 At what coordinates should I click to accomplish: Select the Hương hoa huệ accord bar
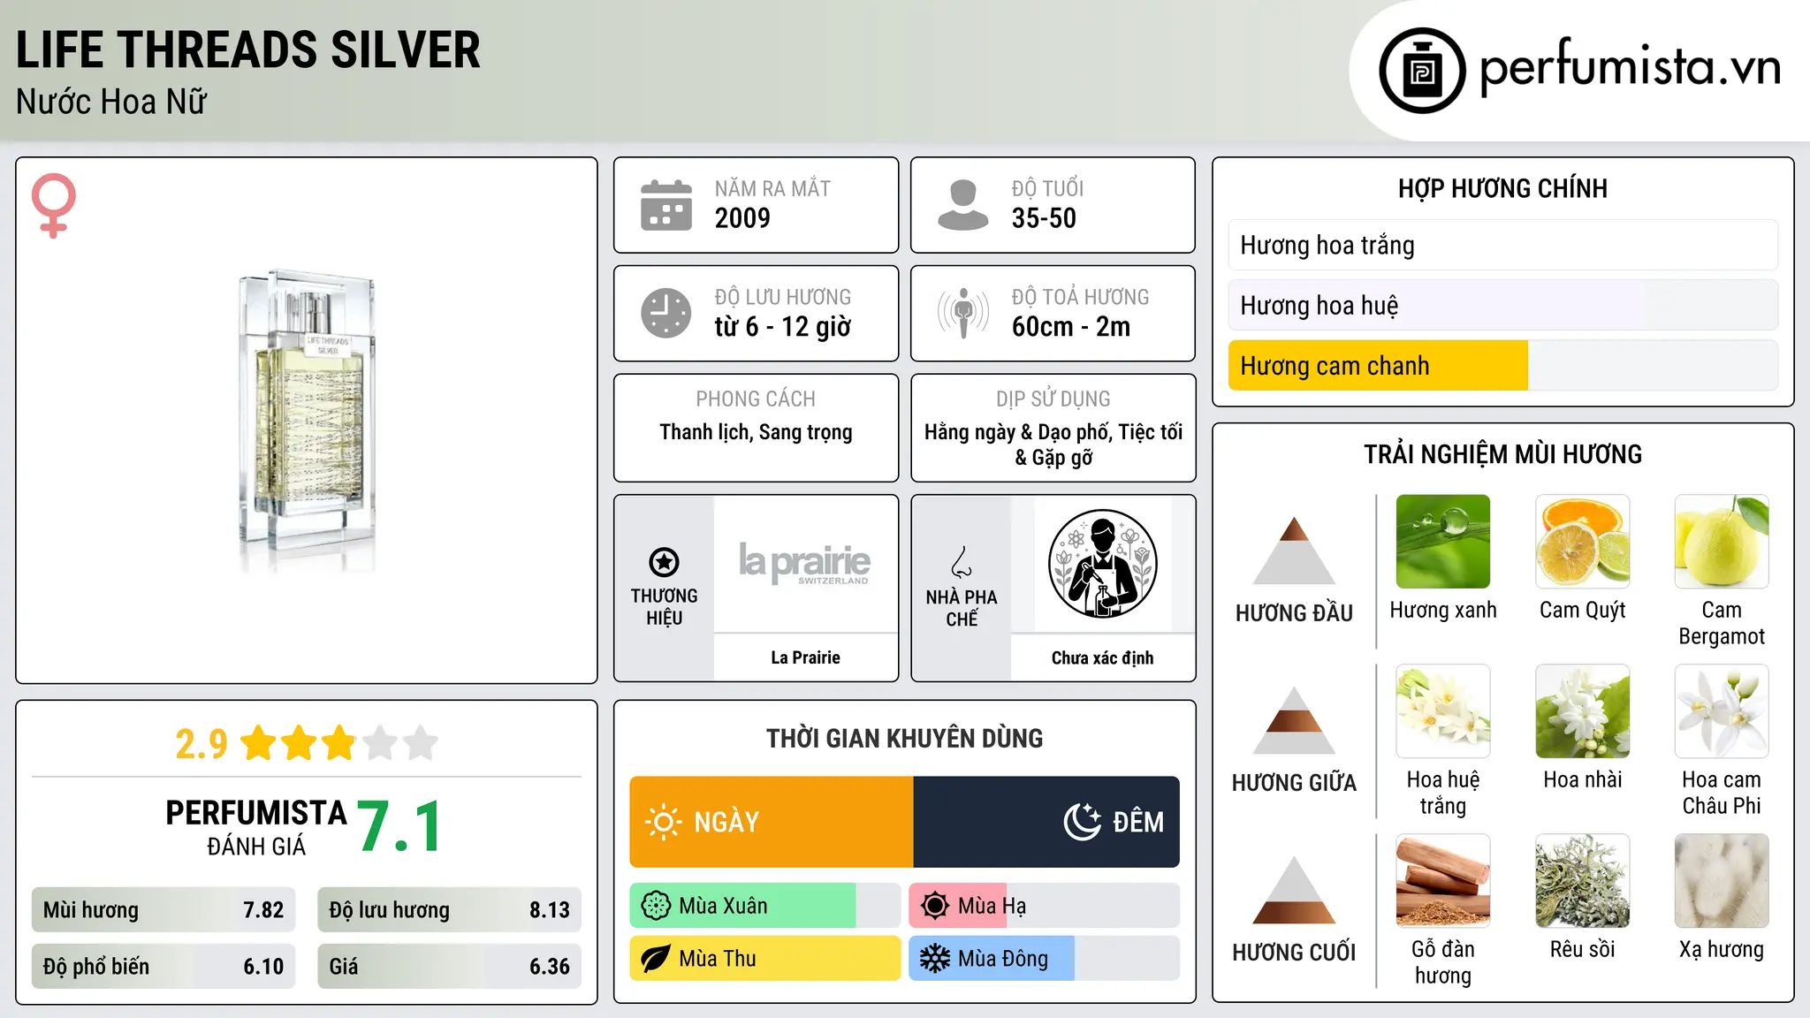coord(1502,305)
